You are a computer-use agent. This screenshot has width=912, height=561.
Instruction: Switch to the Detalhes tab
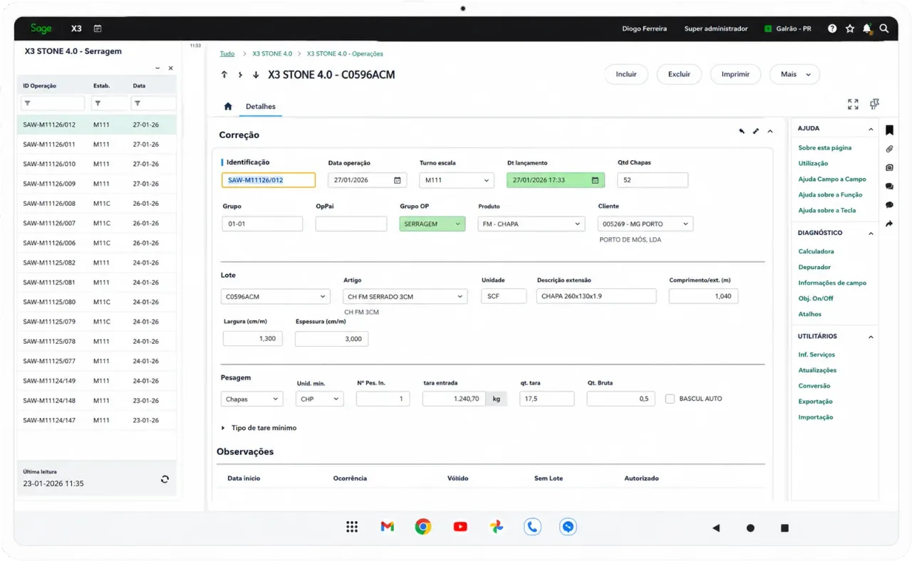click(x=261, y=106)
